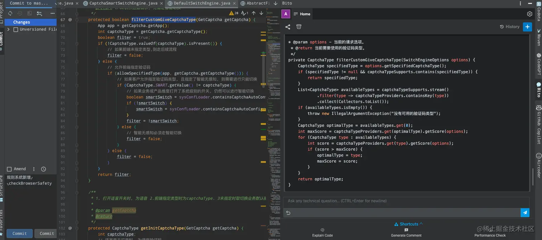Expand the Unversioned Files tree node
The image size is (542, 240).
point(9,29)
